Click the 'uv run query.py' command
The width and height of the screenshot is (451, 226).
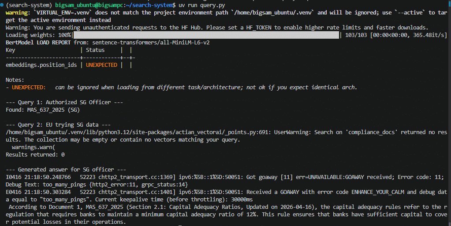point(202,5)
